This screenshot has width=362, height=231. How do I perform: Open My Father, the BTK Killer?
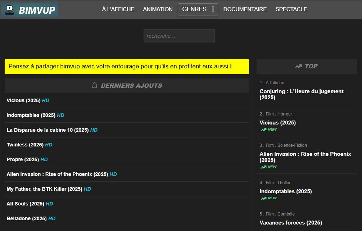[x=44, y=189]
